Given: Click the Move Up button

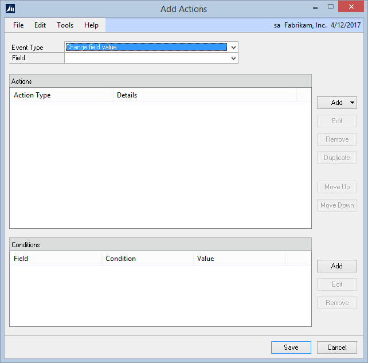Looking at the screenshot, I should coord(337,187).
